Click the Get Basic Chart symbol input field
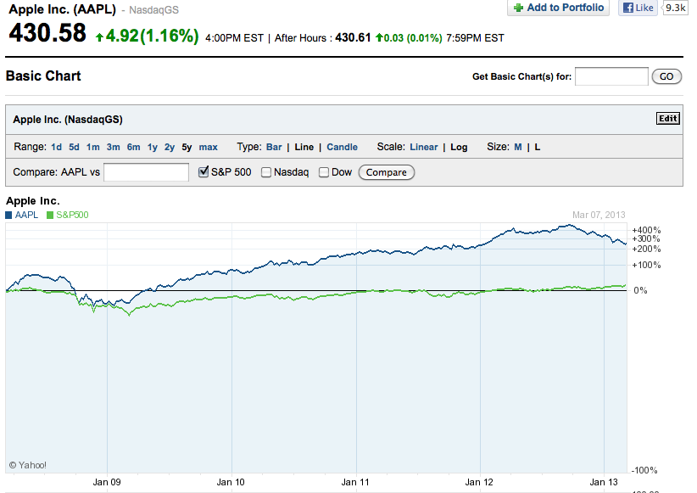 pos(611,76)
